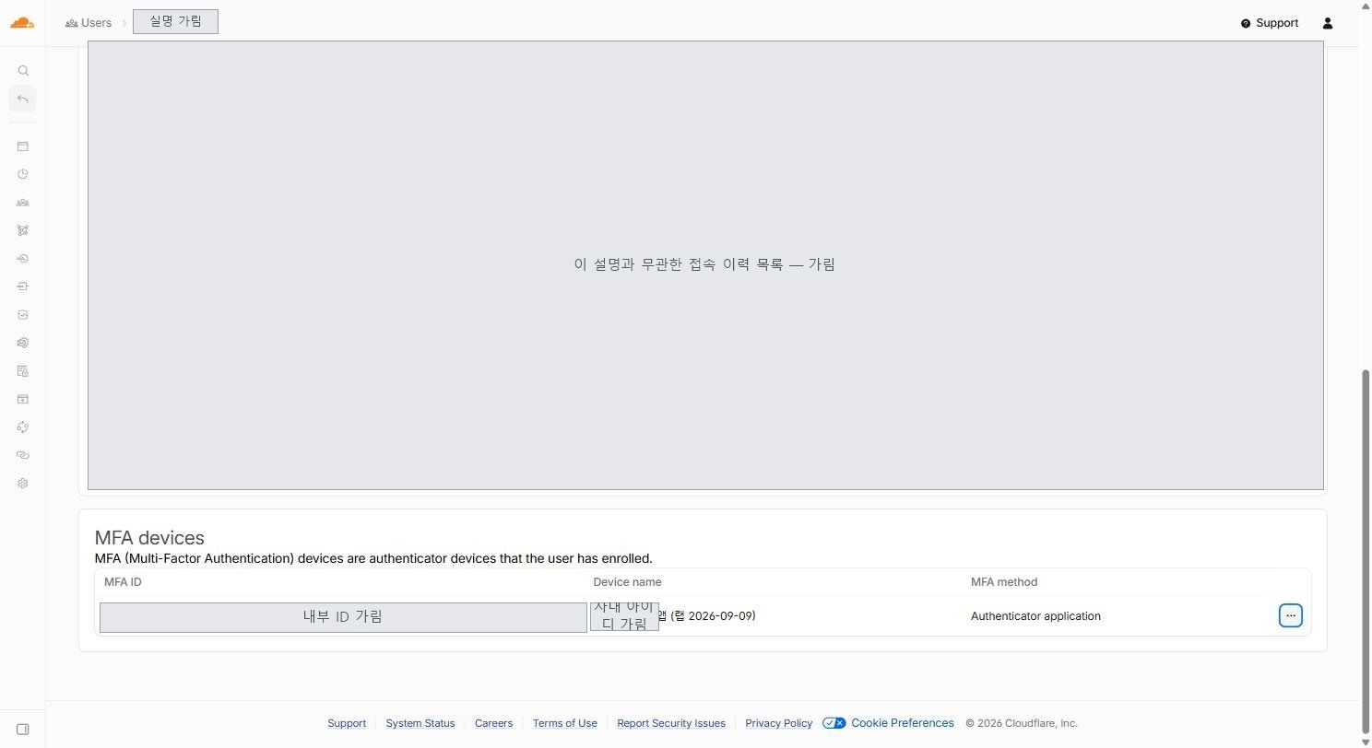
Task: Go to Users breadcrumb
Action: coord(89,23)
